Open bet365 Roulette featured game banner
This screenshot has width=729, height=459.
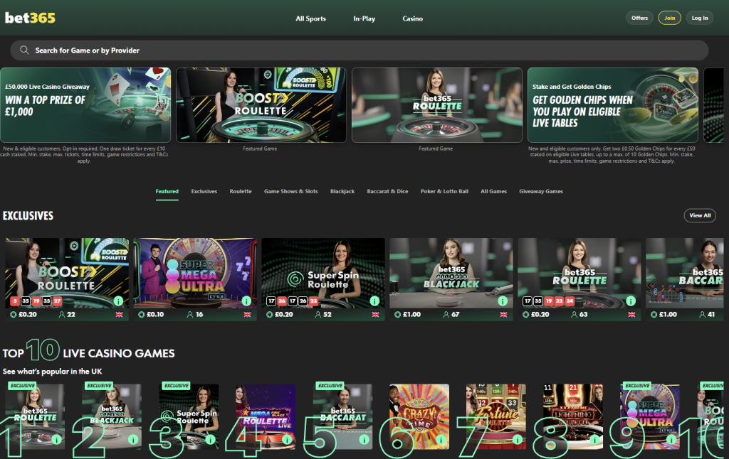coord(437,105)
